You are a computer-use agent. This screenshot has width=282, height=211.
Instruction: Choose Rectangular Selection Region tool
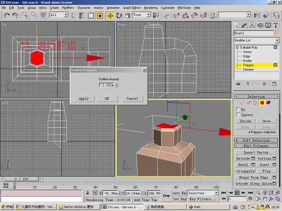[91, 16]
